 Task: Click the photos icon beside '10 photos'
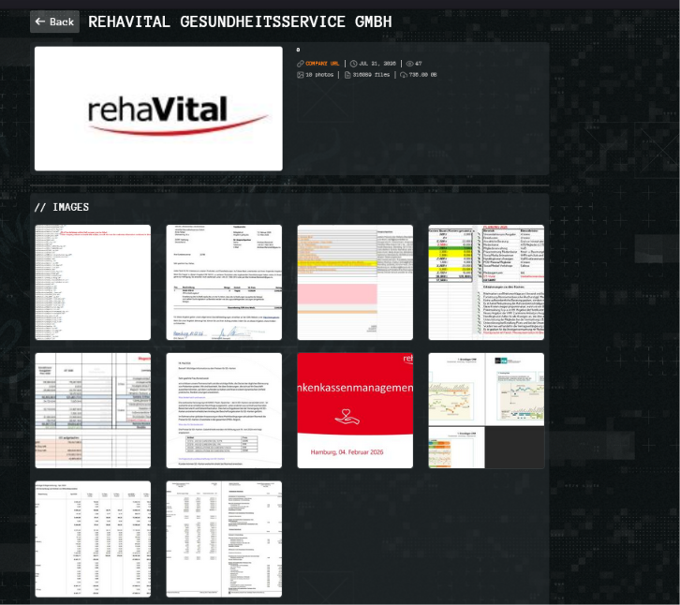pyautogui.click(x=300, y=75)
